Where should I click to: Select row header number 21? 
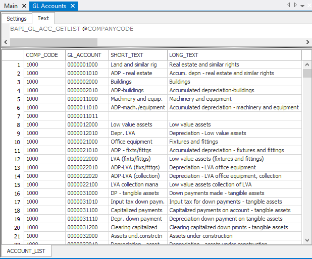pos(13,236)
